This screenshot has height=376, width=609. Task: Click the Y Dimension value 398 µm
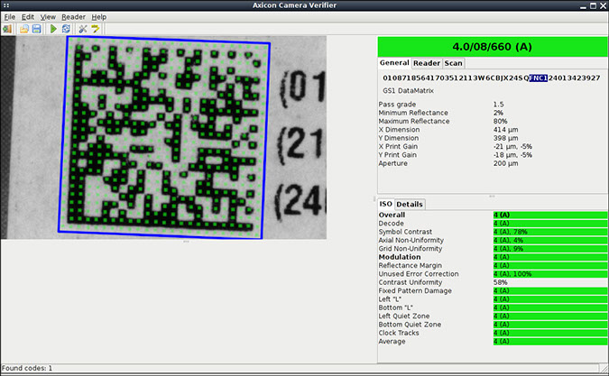(505, 138)
